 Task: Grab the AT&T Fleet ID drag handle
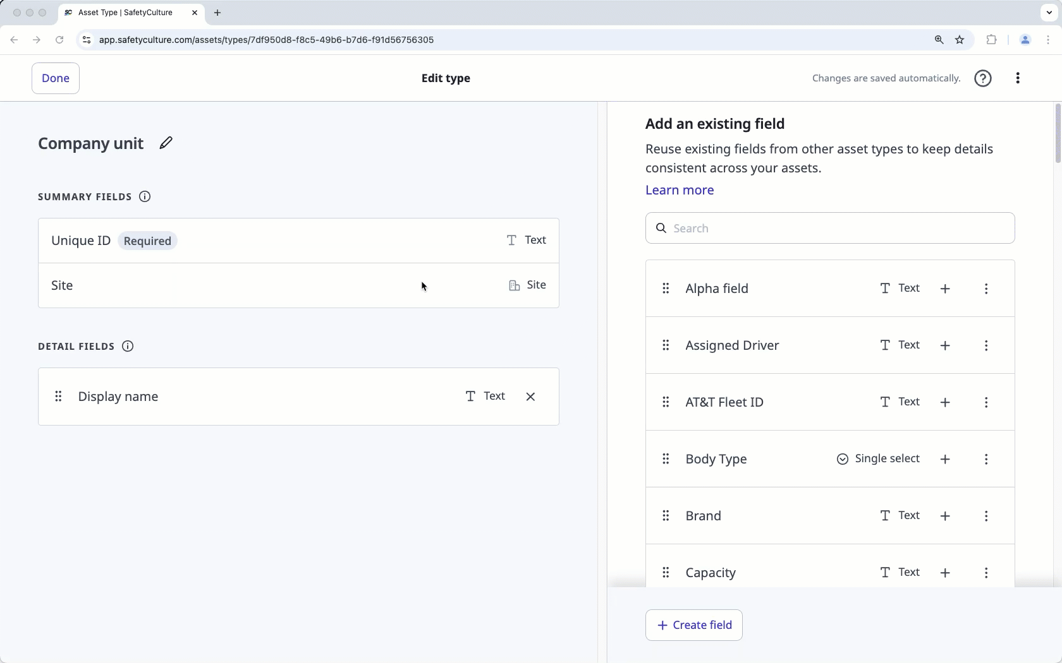click(666, 402)
